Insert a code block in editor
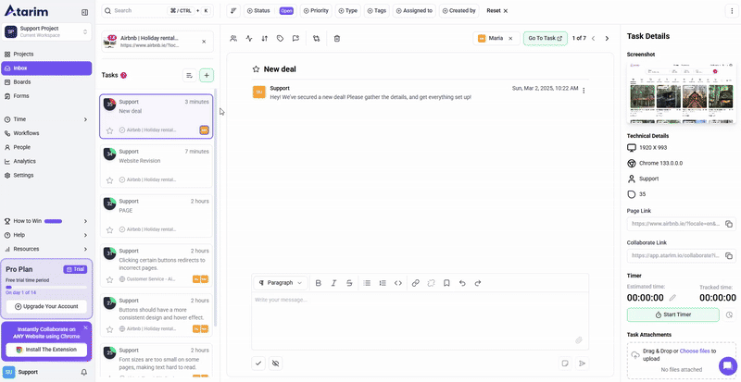 [x=398, y=283]
